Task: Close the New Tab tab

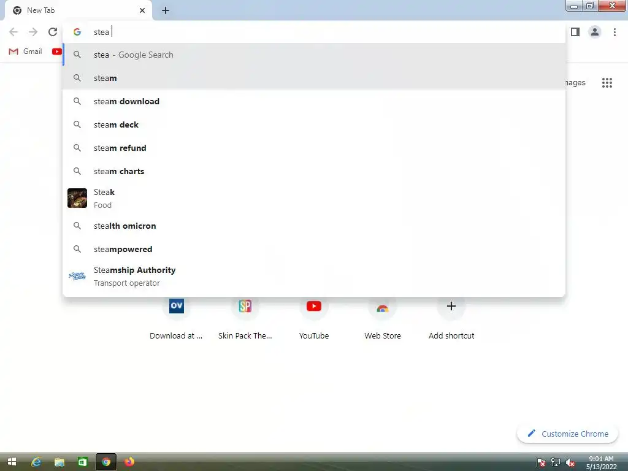Action: pos(142,10)
